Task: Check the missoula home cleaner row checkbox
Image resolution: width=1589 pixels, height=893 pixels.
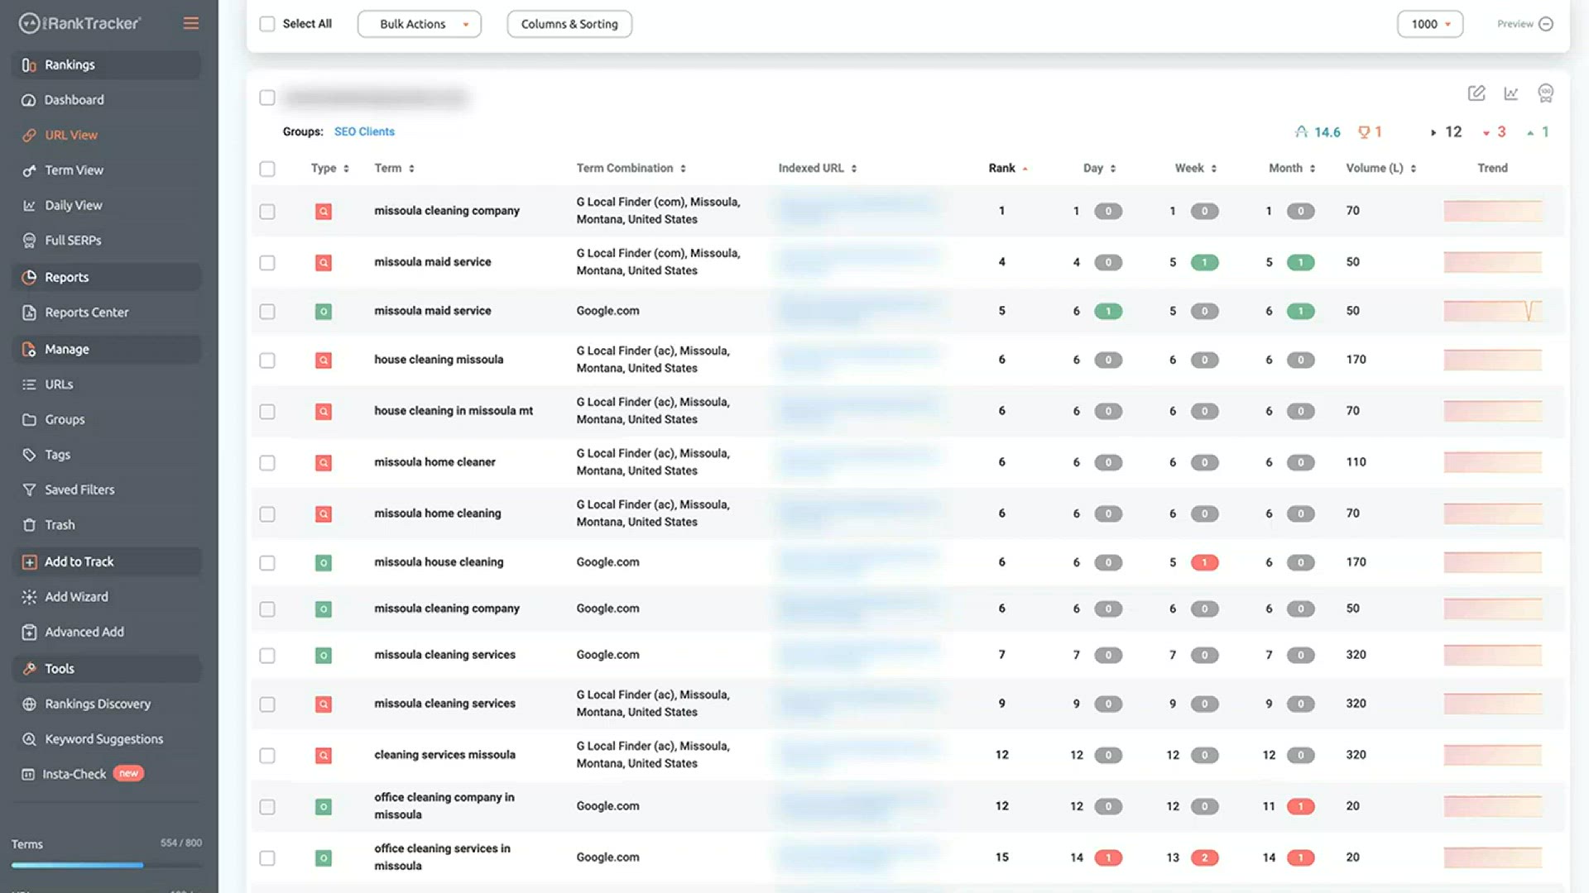Action: [x=267, y=463]
